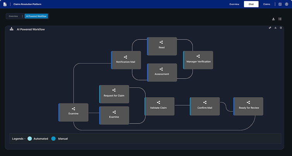292x156 pixels.
Task: Click the dashboard layout icon in header
Action: (x=280, y=4)
